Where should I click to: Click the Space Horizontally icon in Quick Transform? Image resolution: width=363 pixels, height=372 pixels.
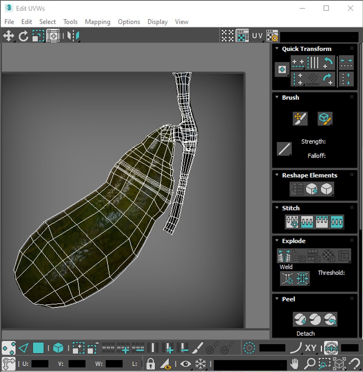click(346, 63)
